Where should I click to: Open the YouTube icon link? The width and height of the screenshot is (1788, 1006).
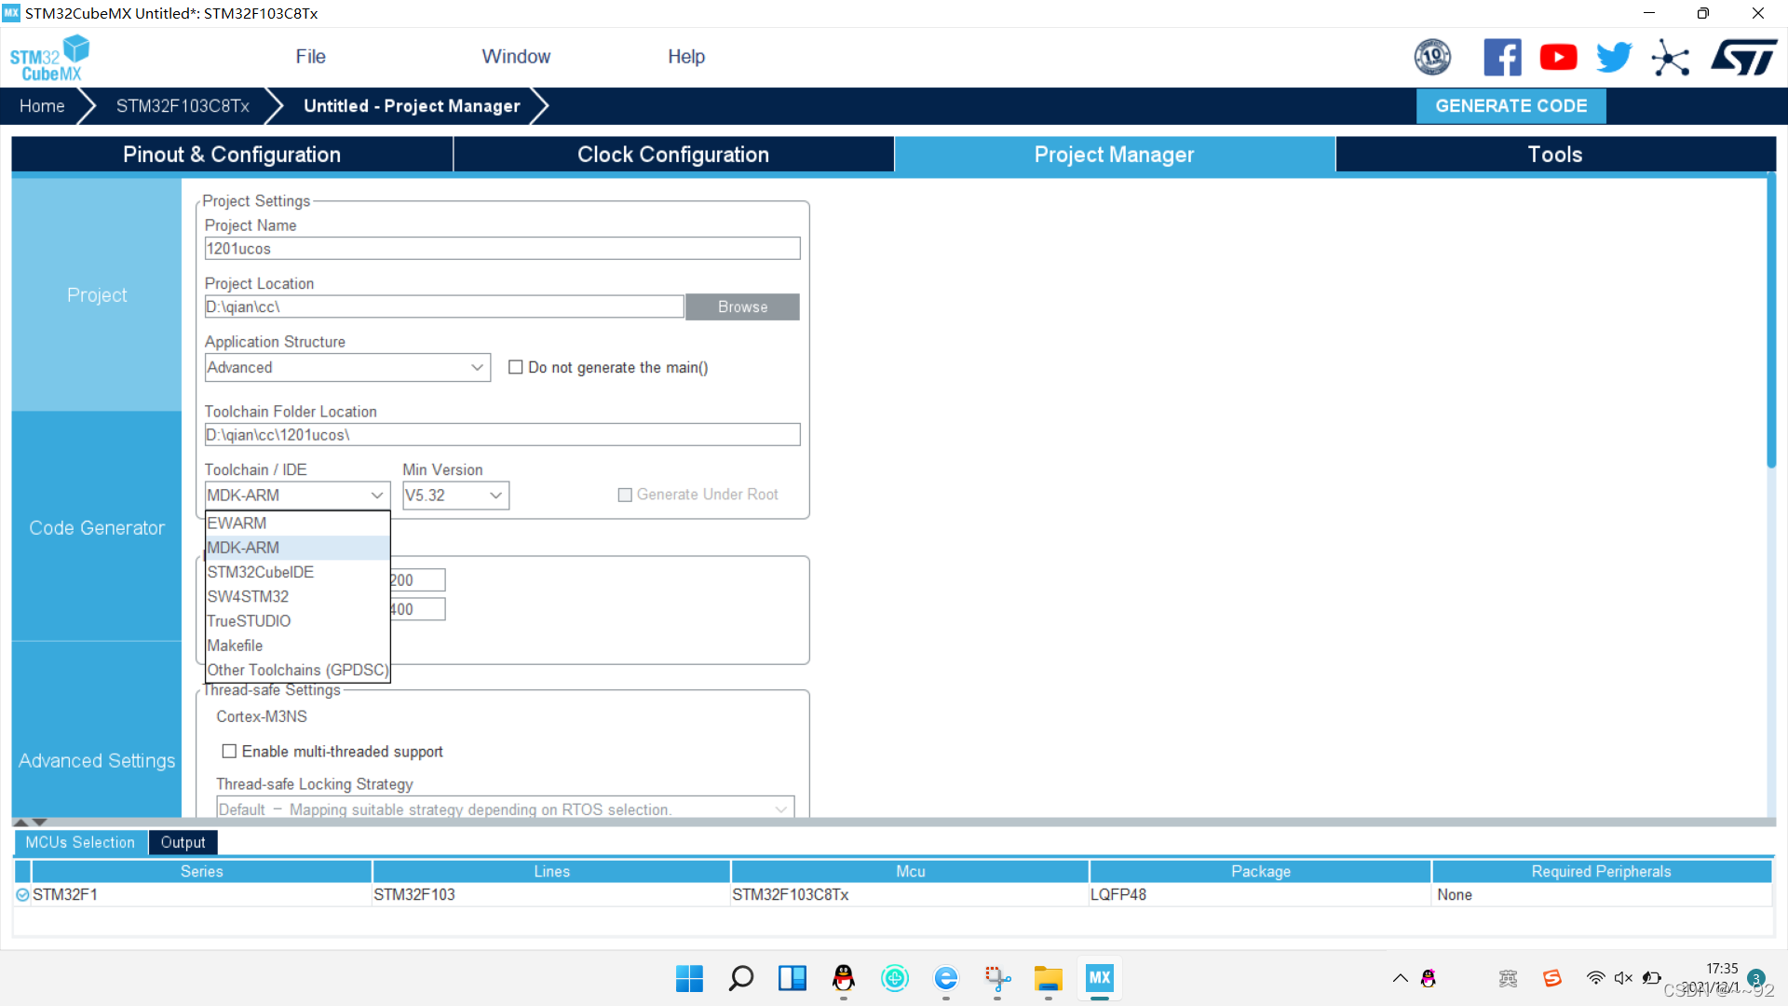pos(1558,58)
